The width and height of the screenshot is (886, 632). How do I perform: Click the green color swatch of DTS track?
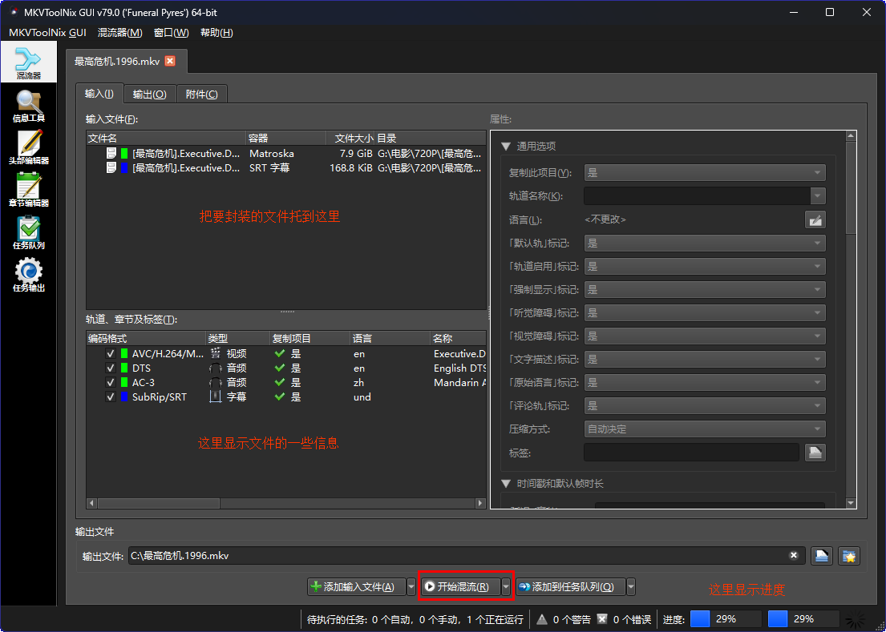[123, 368]
